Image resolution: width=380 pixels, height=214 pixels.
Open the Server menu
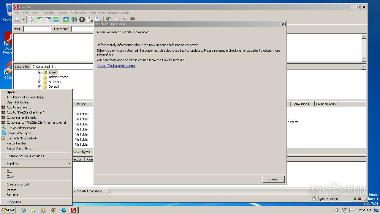pos(62,13)
